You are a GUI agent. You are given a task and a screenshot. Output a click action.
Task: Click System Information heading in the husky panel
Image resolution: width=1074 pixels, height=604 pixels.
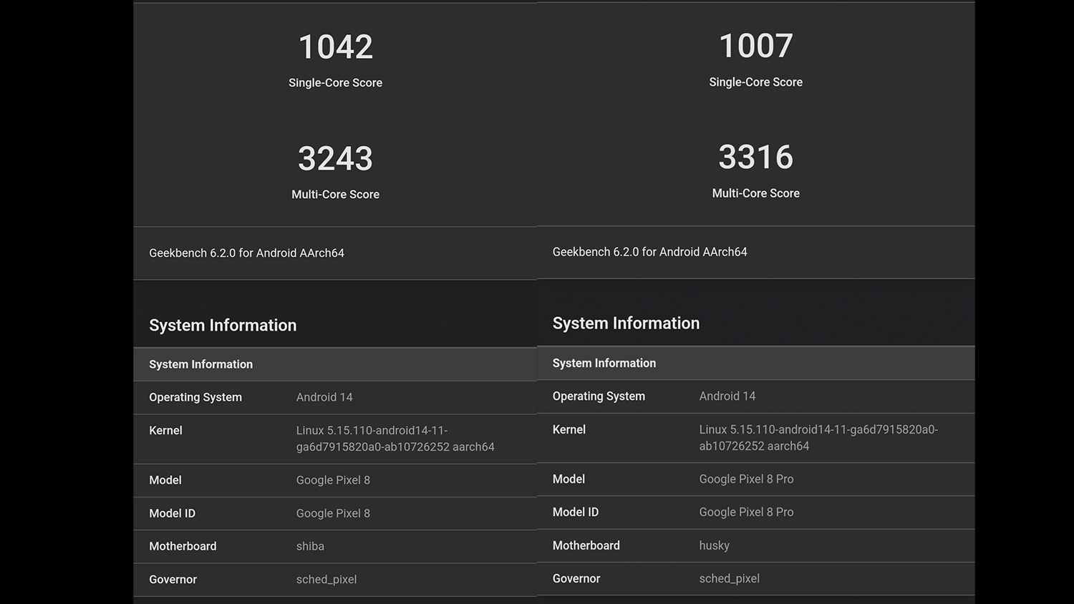pyautogui.click(x=626, y=323)
